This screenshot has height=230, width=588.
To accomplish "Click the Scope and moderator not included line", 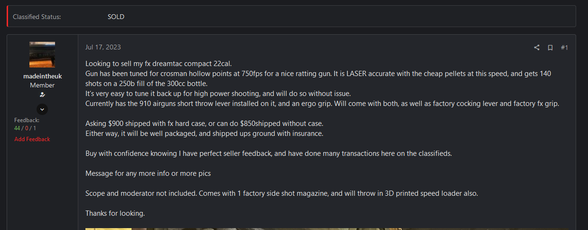I will click(281, 193).
